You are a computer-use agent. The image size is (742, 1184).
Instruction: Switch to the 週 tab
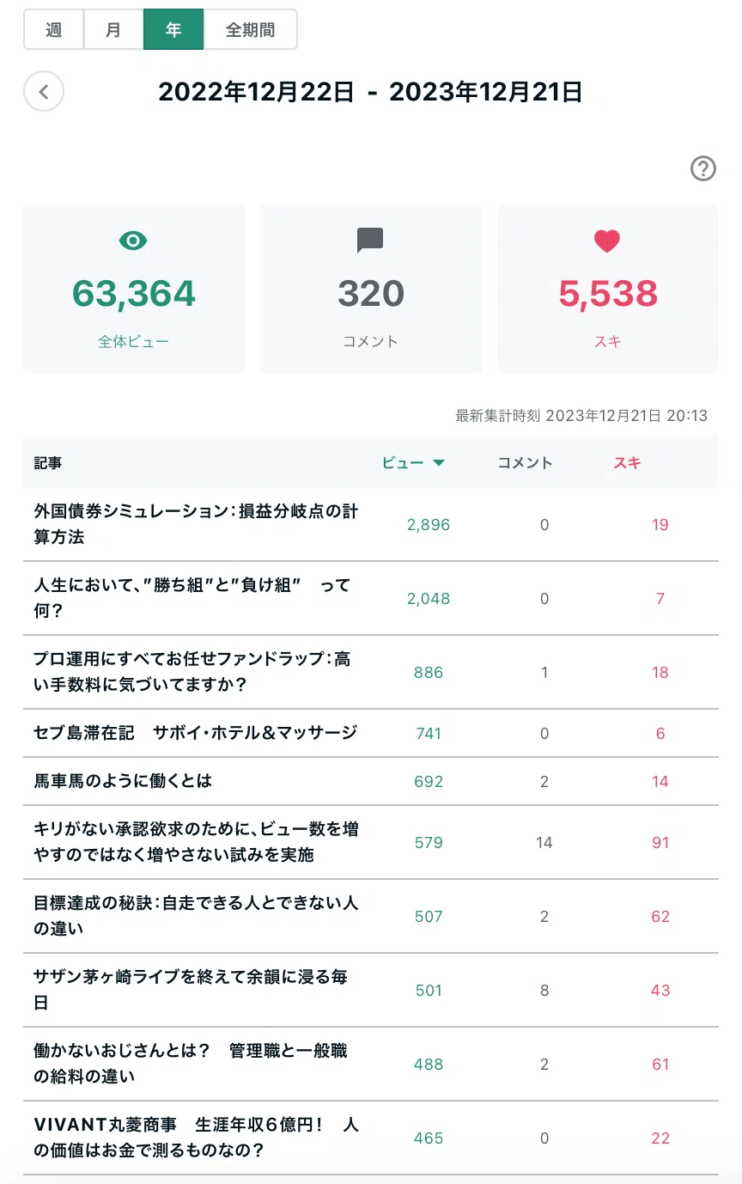53,30
